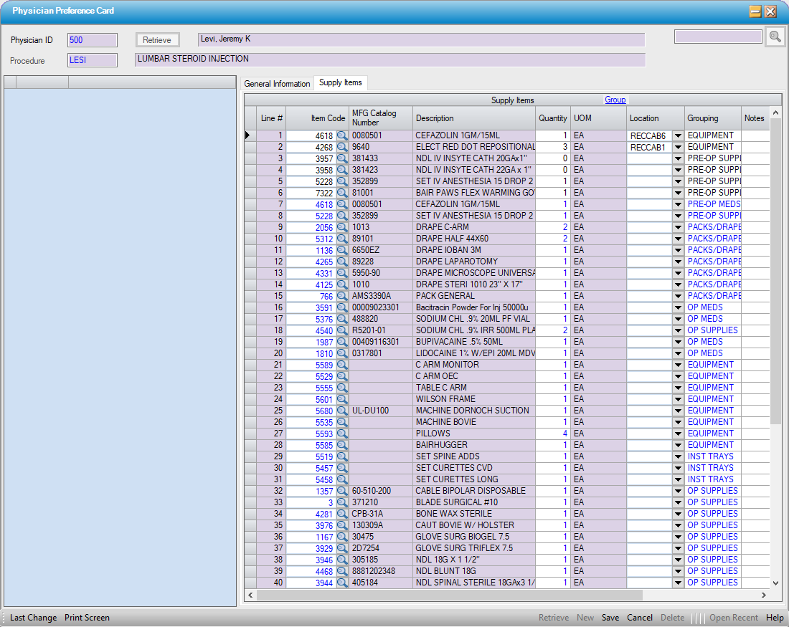Open item search for PILLOWS row

pyautogui.click(x=342, y=434)
